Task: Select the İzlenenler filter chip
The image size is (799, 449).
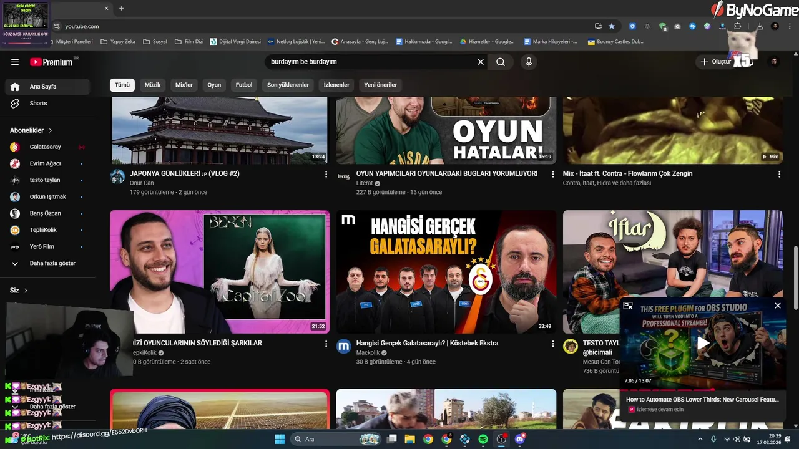Action: click(336, 85)
